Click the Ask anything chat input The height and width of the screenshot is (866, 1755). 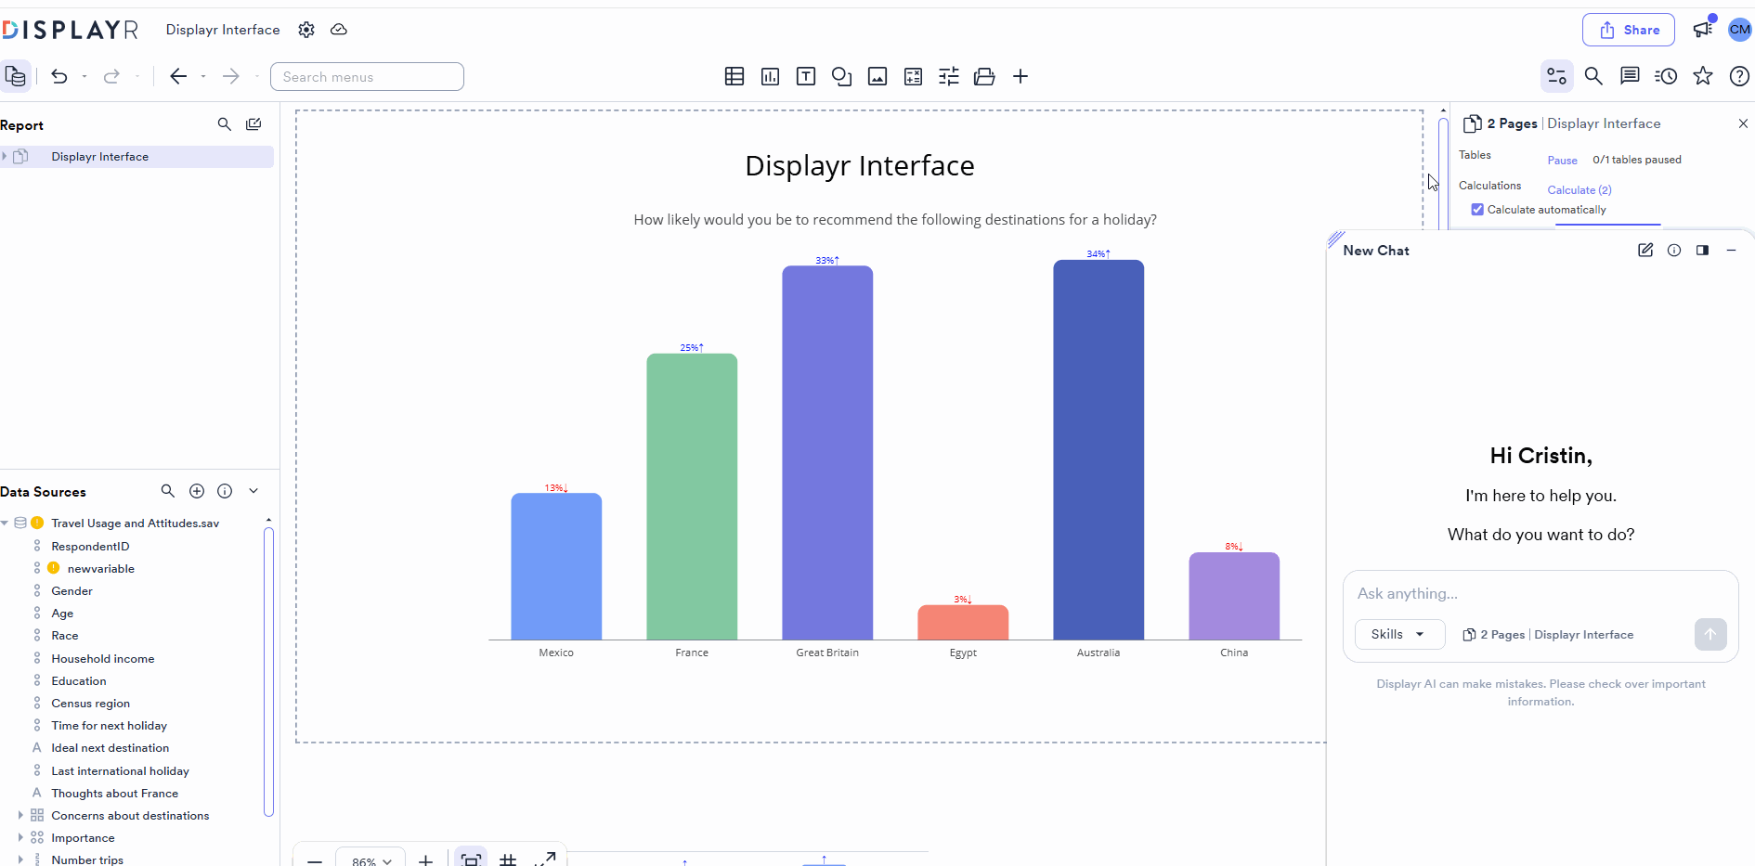[1540, 594]
